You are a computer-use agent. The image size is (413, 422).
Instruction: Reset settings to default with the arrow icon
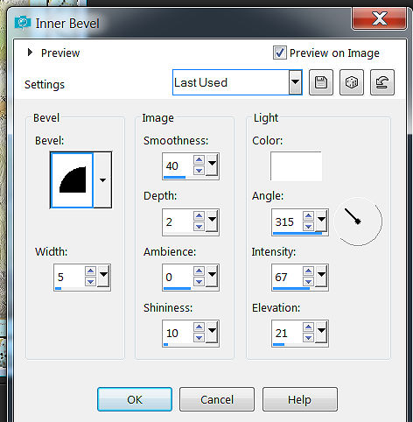click(x=382, y=82)
